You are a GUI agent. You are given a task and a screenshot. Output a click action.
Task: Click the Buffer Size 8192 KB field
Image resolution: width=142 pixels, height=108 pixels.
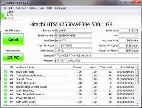(x=129, y=31)
